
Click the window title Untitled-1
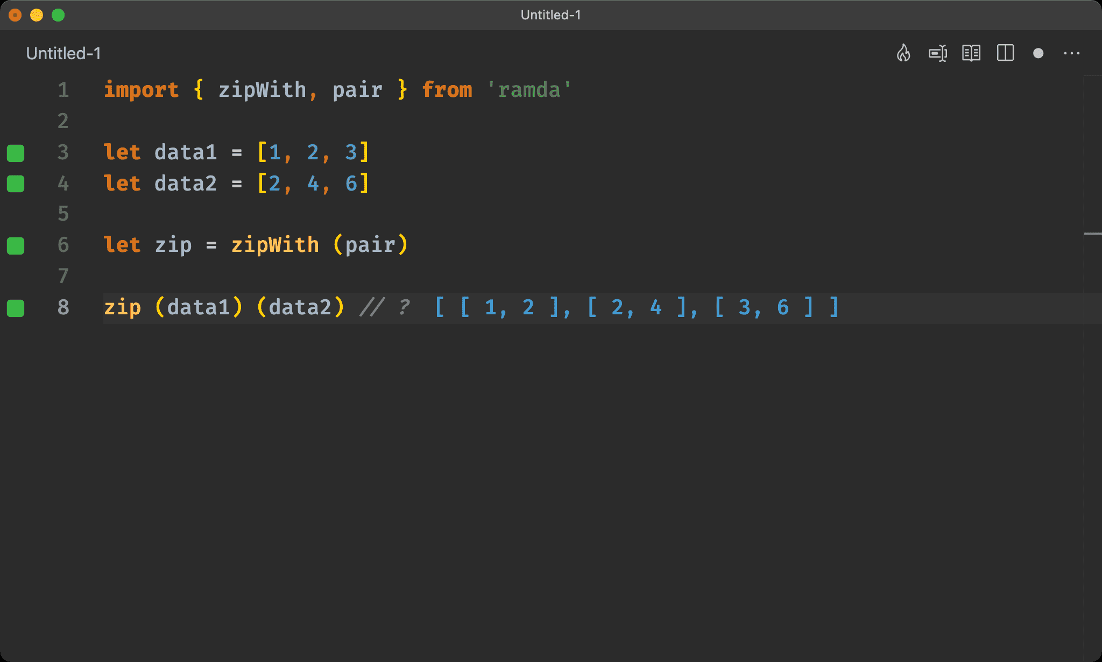coord(550,15)
